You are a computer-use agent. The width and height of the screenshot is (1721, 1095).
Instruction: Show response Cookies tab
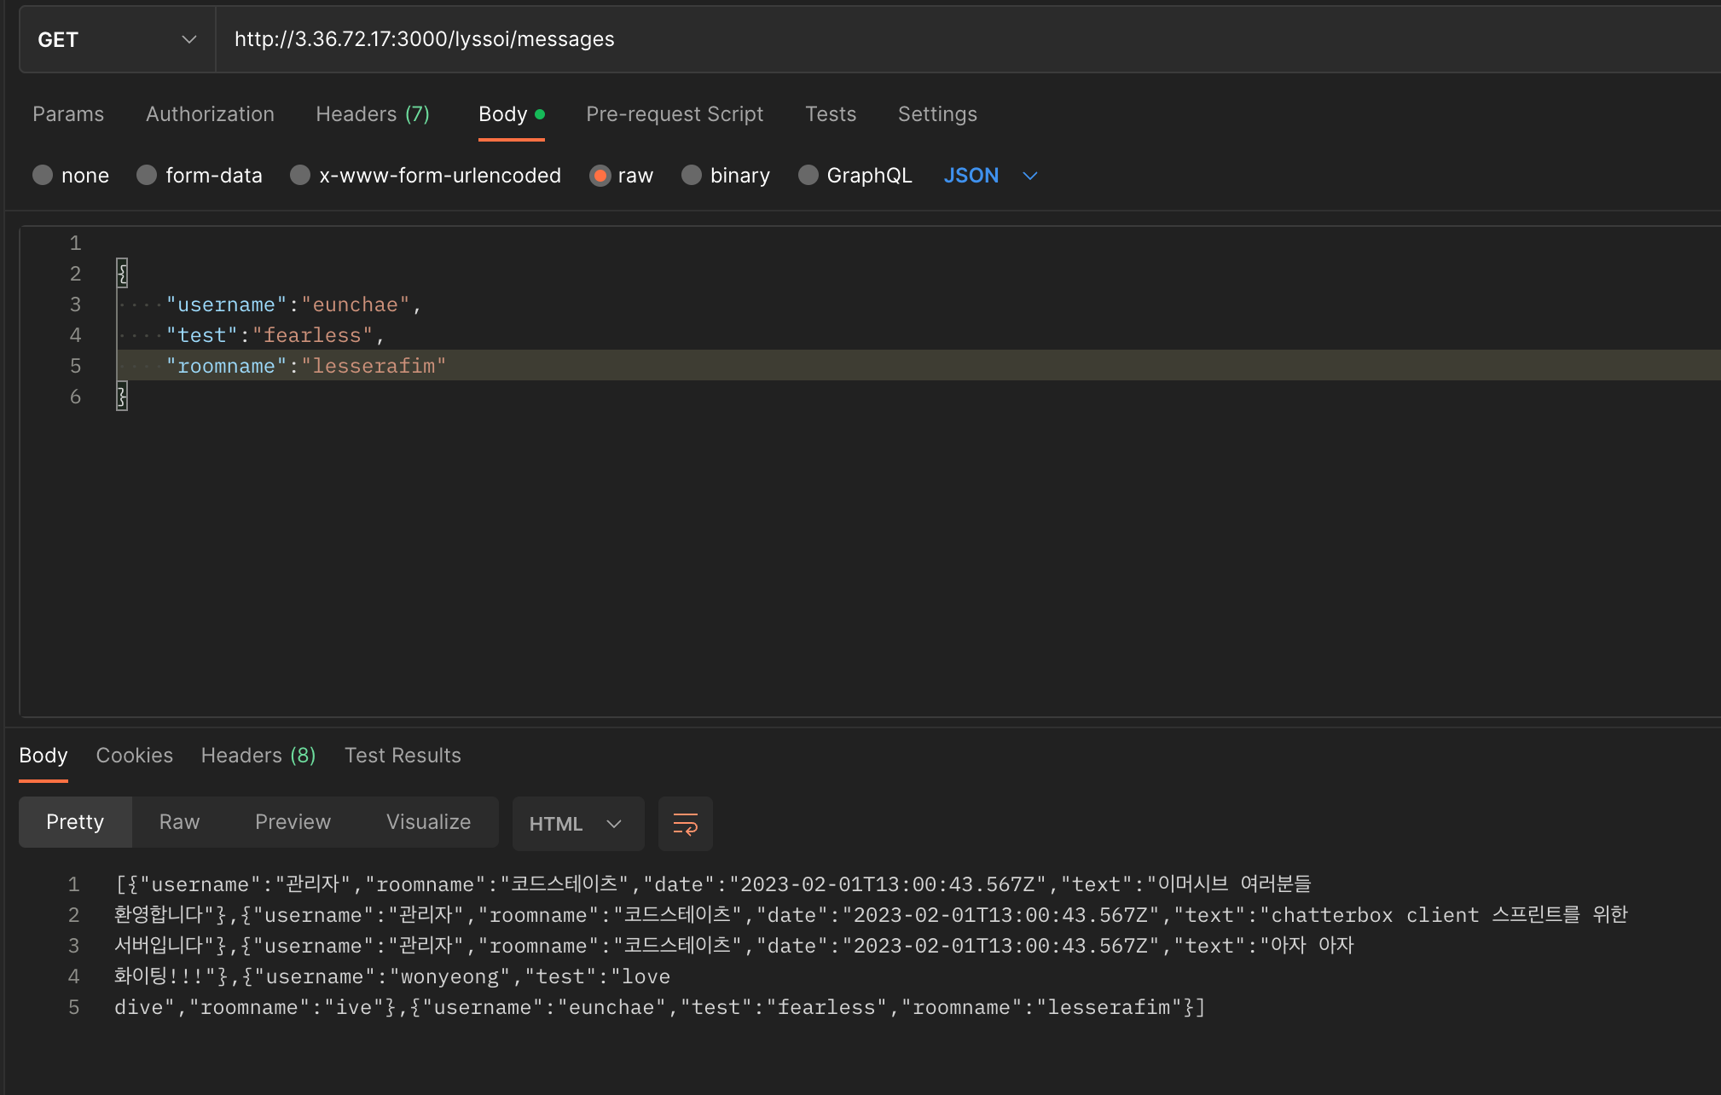(x=134, y=756)
